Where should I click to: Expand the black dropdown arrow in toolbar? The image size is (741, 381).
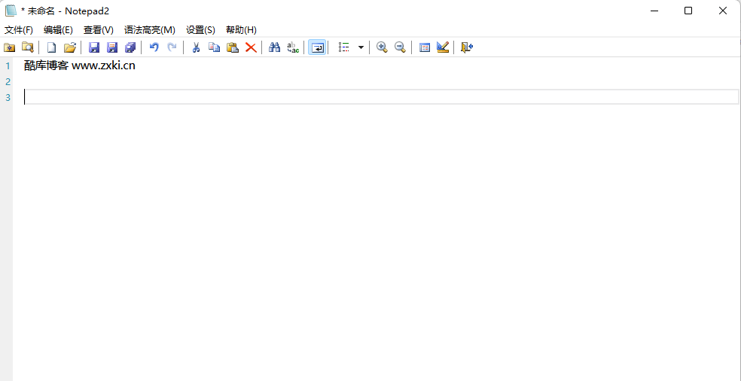click(361, 47)
